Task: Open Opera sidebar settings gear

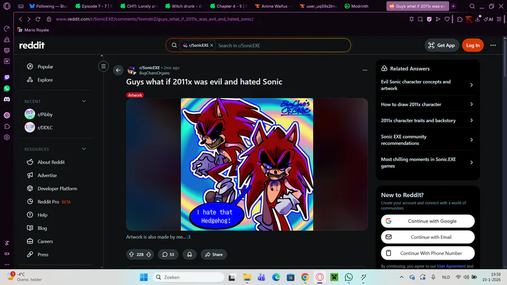Action: pos(7,137)
